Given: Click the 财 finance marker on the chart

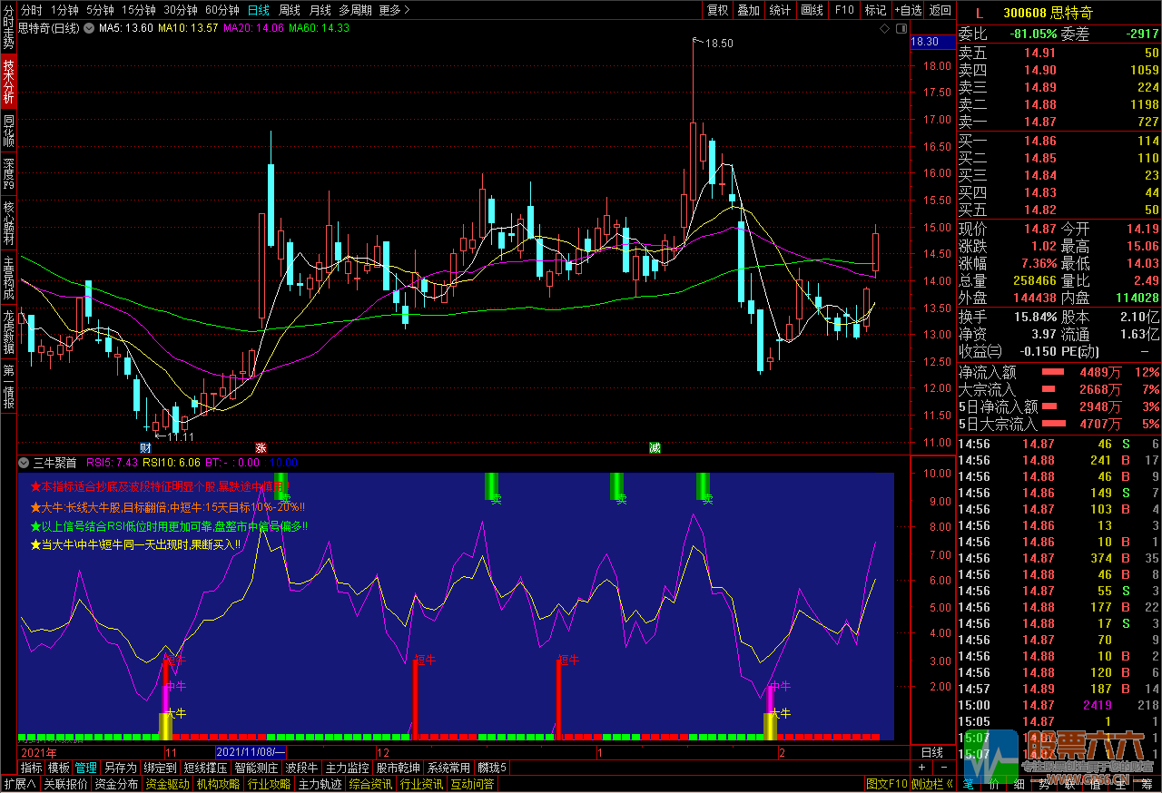Looking at the screenshot, I should point(145,448).
